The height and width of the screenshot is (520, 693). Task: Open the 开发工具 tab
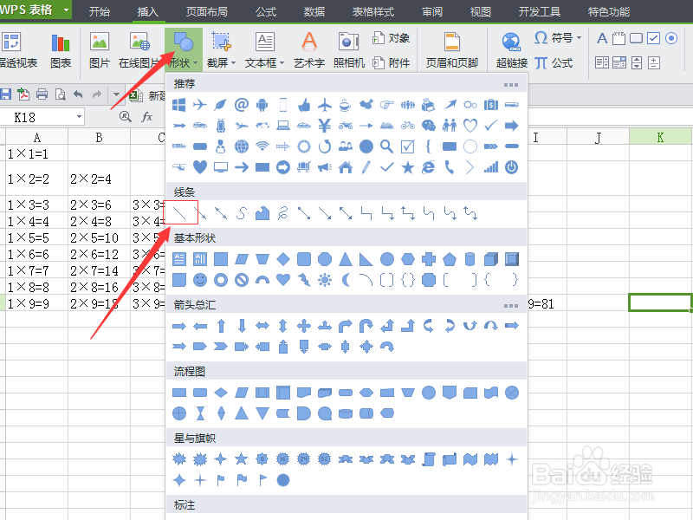coord(539,11)
